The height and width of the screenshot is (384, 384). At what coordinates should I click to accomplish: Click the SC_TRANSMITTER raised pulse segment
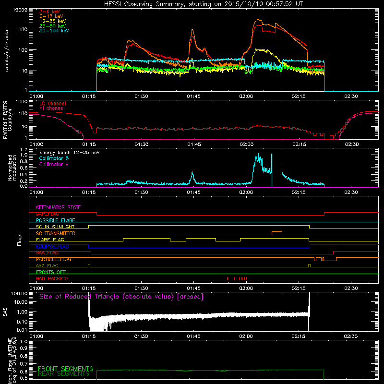[277, 232]
